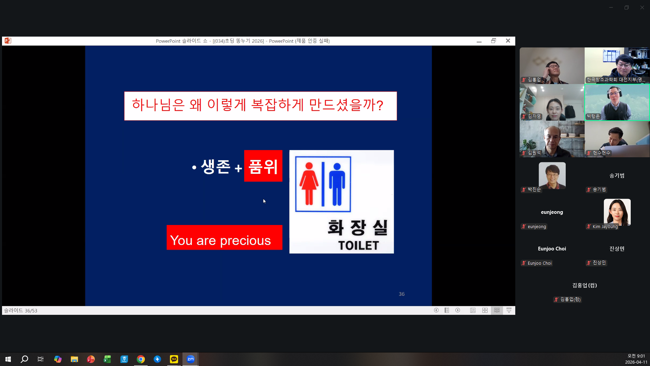
Task: Click 진상민 participant tile
Action: (617, 249)
